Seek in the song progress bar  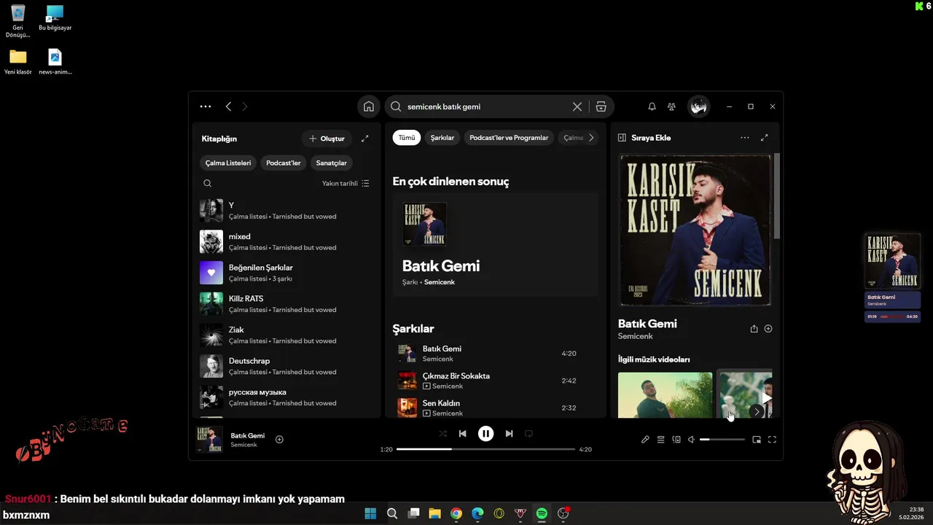pyautogui.click(x=485, y=449)
